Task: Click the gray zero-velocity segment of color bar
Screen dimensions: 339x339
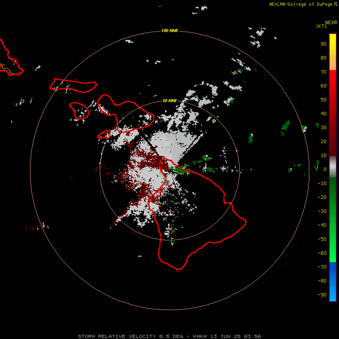Action: point(333,167)
